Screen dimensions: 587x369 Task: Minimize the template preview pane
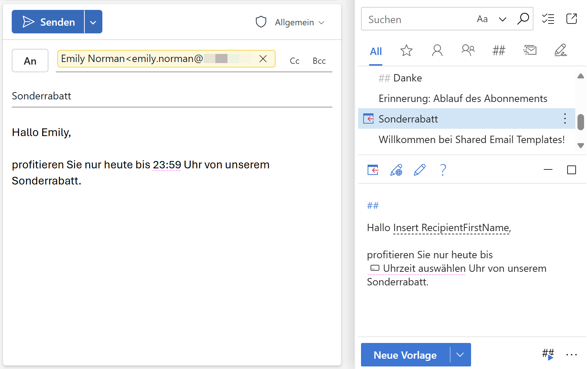548,169
